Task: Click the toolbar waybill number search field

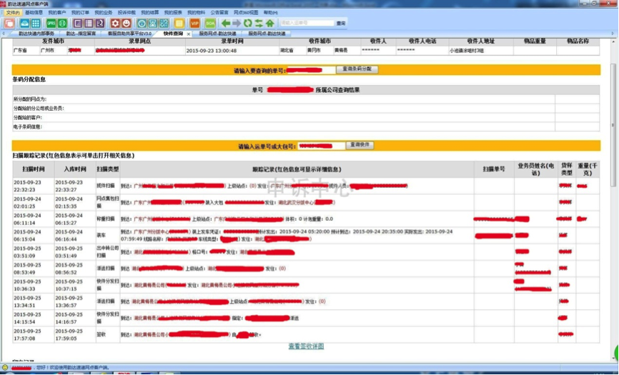Action: tap(307, 24)
